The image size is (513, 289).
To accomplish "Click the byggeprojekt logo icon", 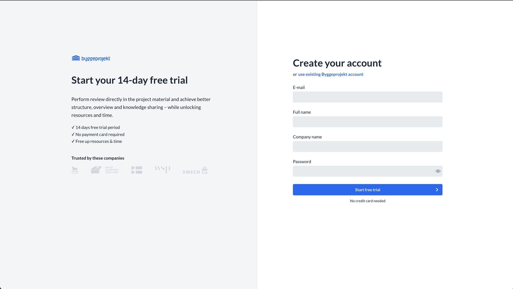I will (76, 58).
